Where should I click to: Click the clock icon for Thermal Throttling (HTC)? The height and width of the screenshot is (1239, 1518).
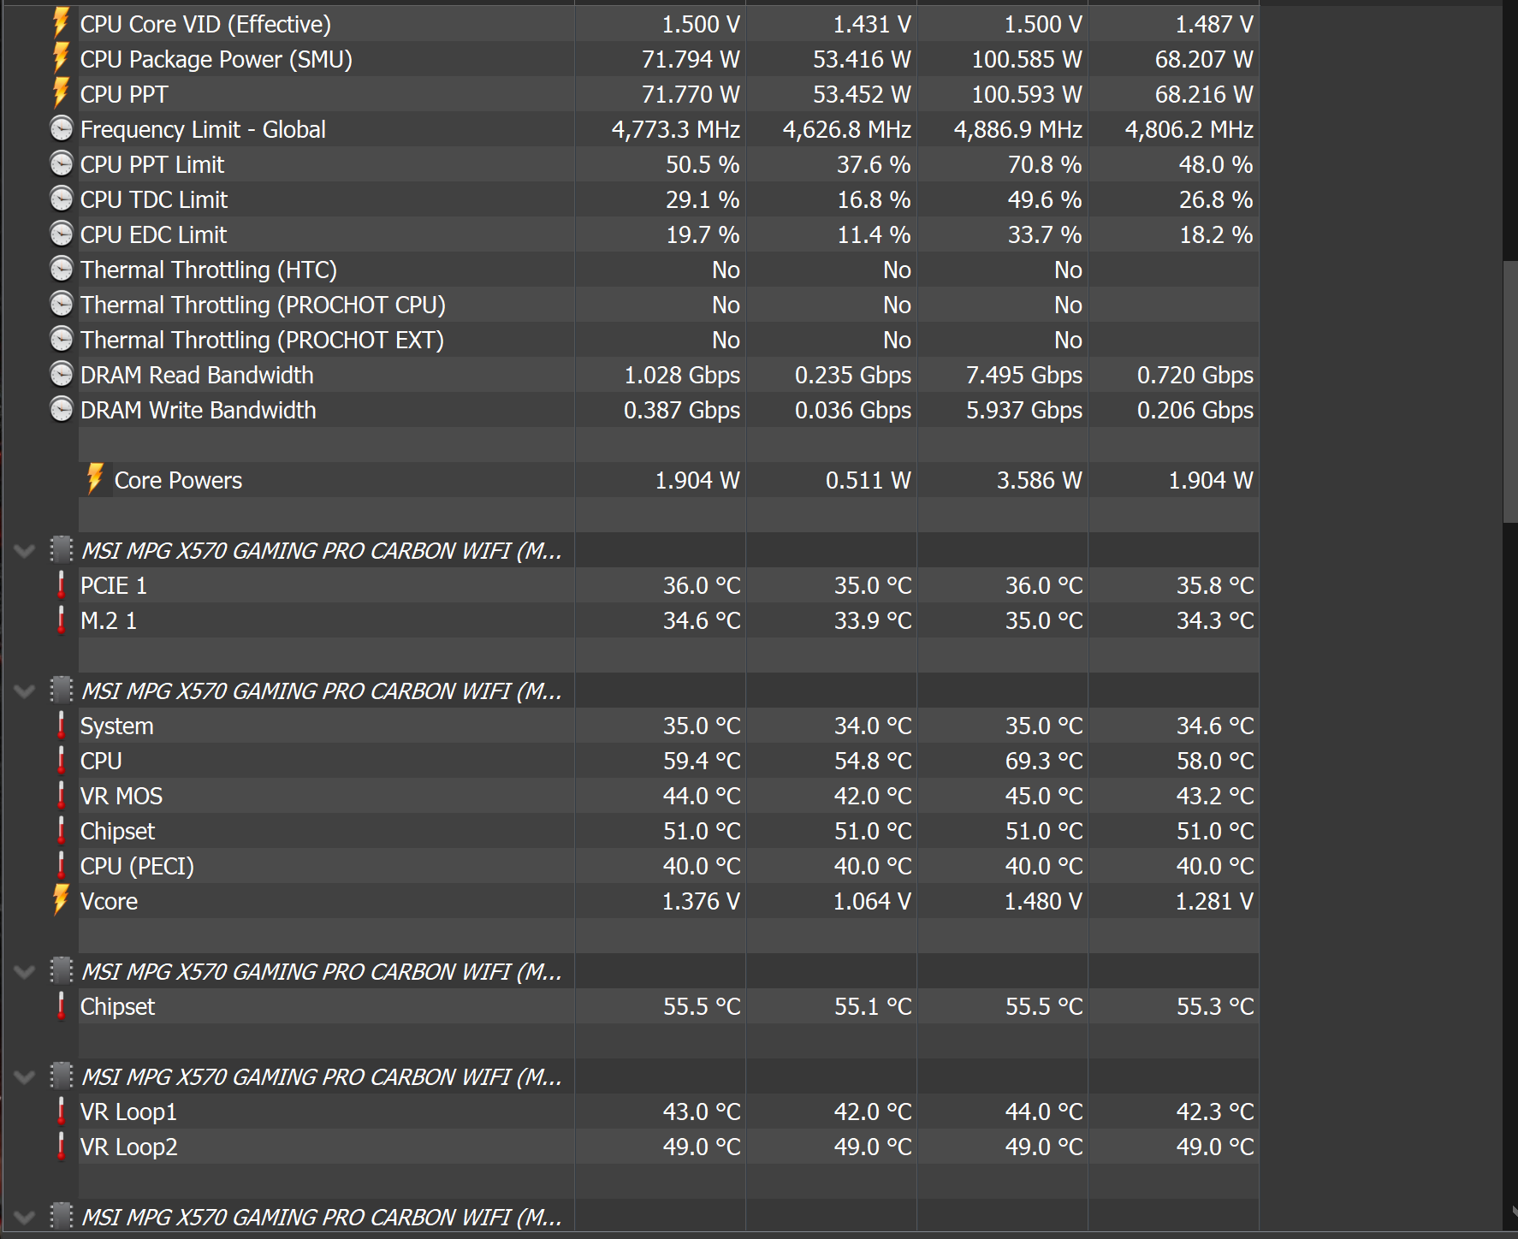[62, 270]
